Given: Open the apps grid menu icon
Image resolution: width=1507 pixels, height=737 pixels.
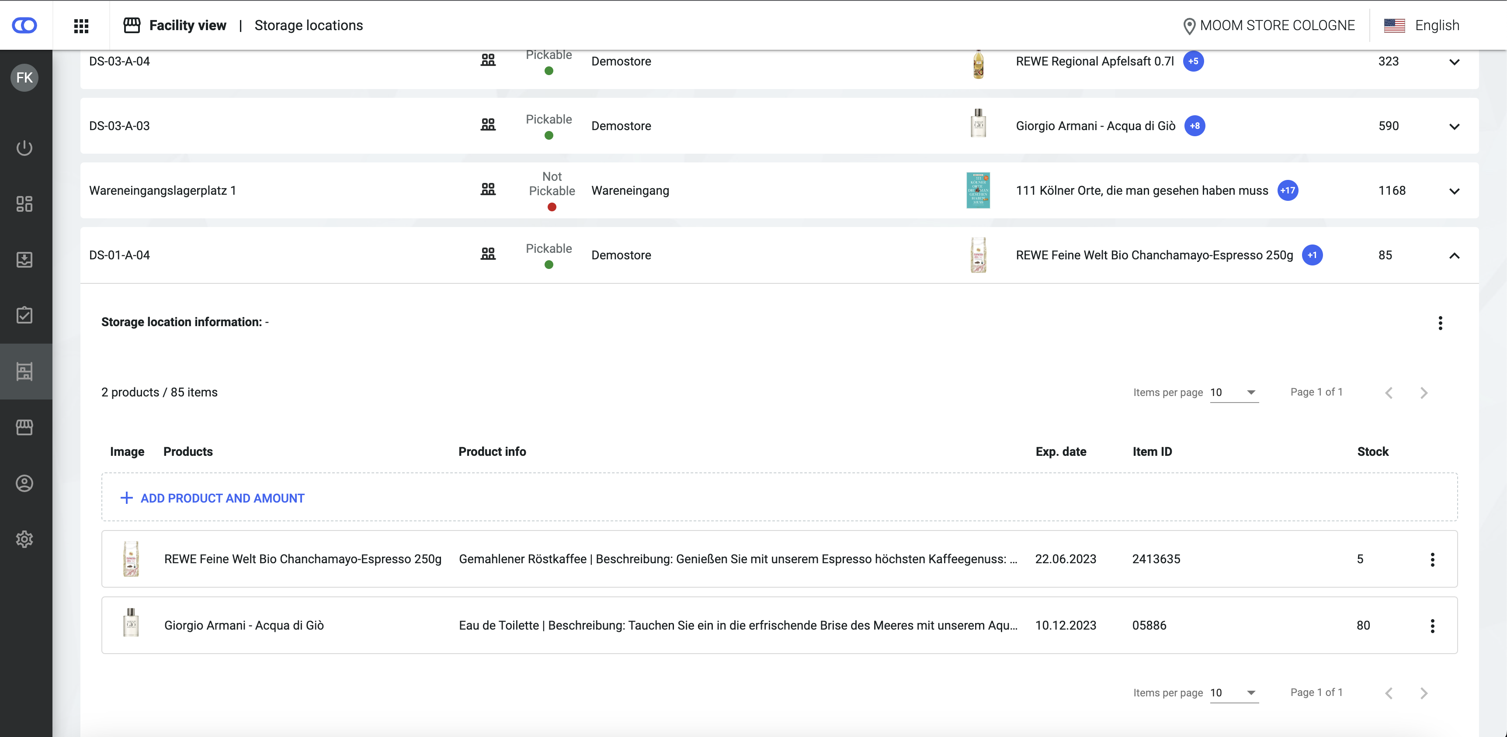Looking at the screenshot, I should (x=81, y=26).
